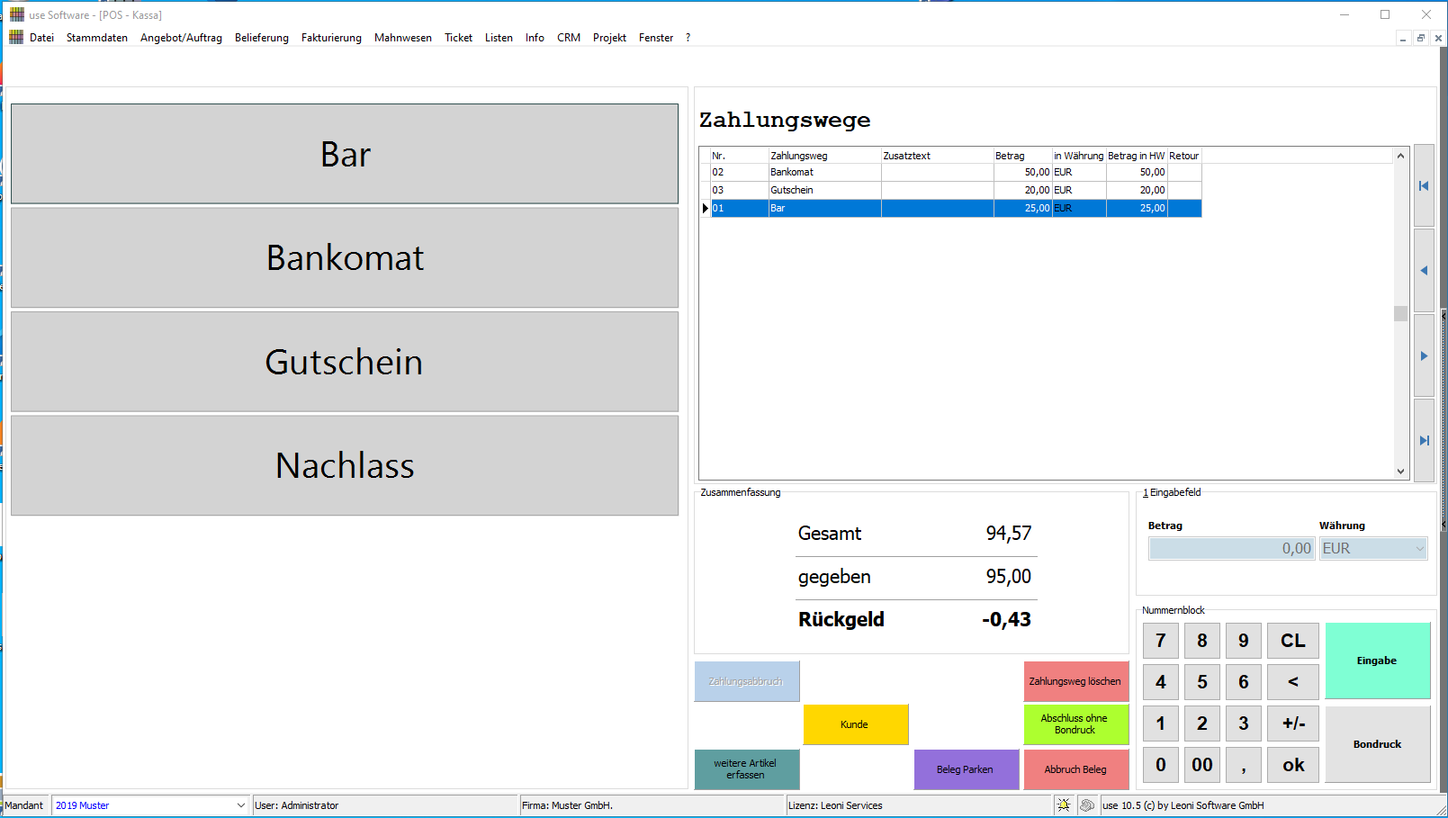
Task: Open the Angebot/Auftrag menu
Action: [181, 38]
